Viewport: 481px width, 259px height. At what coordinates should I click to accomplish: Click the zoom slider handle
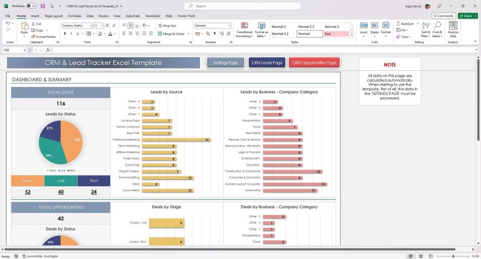(453, 256)
